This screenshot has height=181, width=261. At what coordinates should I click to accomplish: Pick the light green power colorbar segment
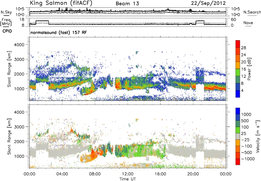(x=238, y=73)
